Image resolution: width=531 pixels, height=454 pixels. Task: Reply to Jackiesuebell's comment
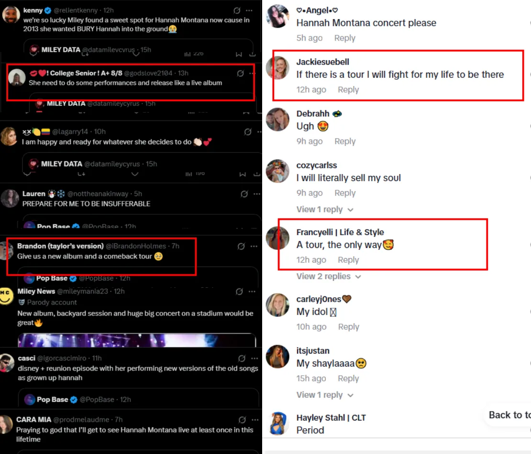click(348, 90)
